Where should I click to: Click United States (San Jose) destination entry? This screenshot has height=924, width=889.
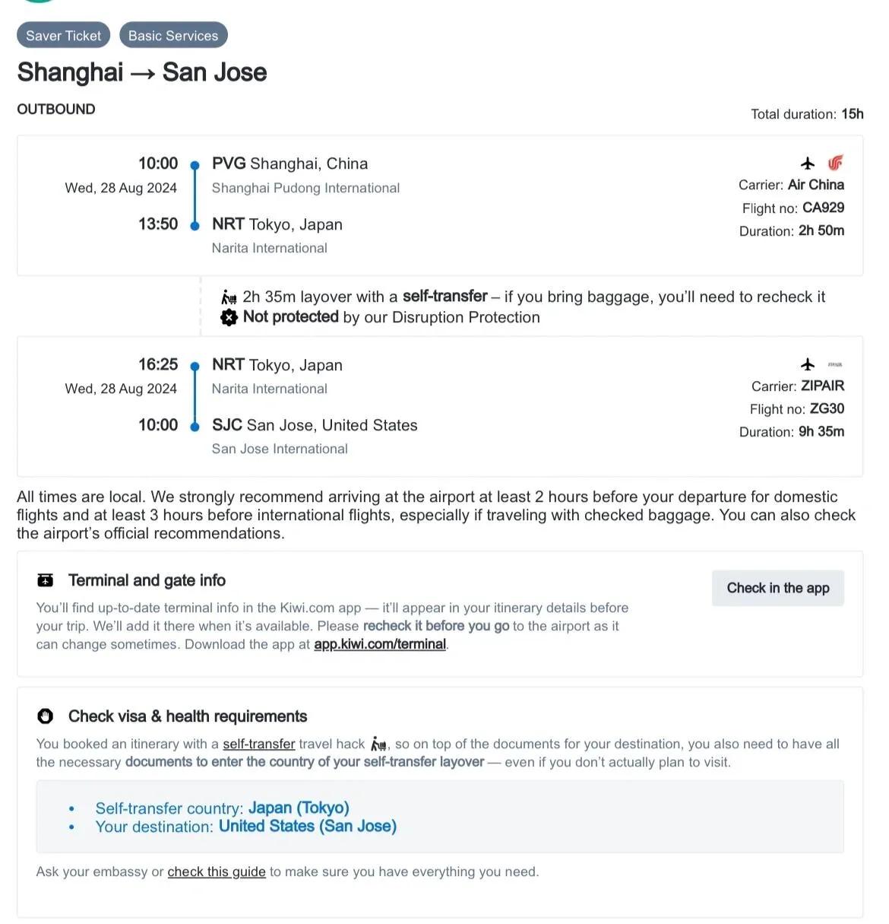pyautogui.click(x=308, y=826)
